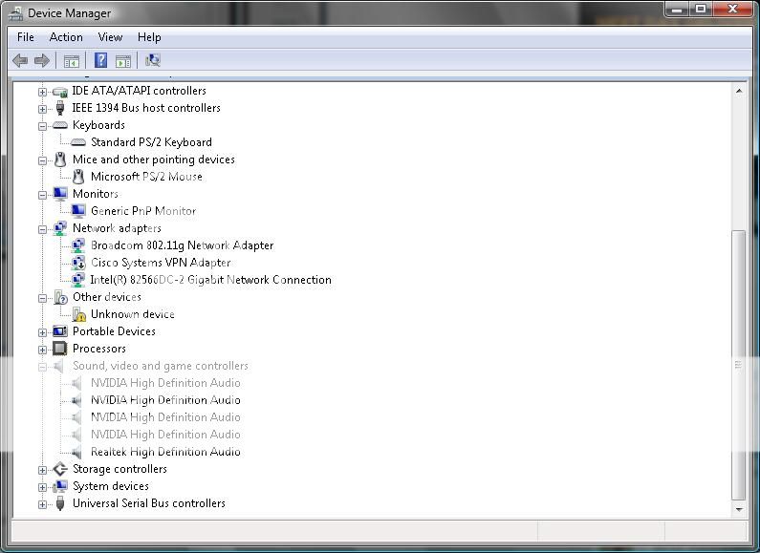Image resolution: width=760 pixels, height=553 pixels.
Task: Click the blue Help question-mark toolbar icon
Action: tap(100, 60)
